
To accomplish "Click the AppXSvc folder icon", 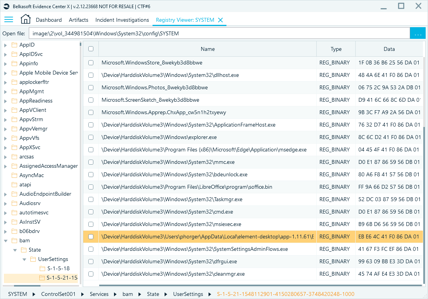I will [x=14, y=147].
